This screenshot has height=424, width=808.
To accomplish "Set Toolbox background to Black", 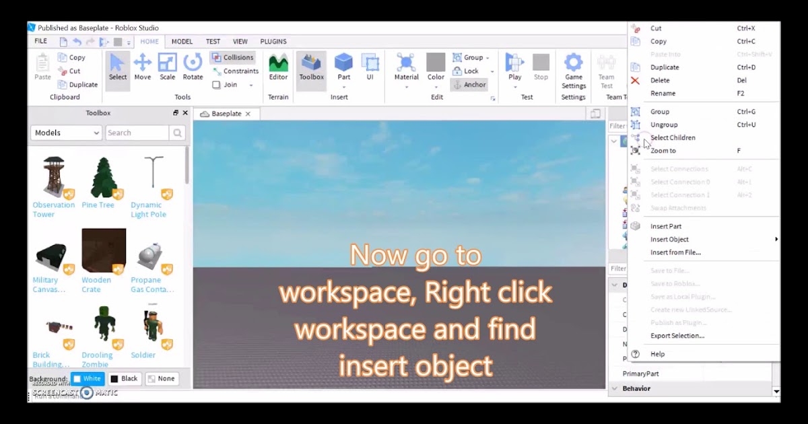I will 124,379.
